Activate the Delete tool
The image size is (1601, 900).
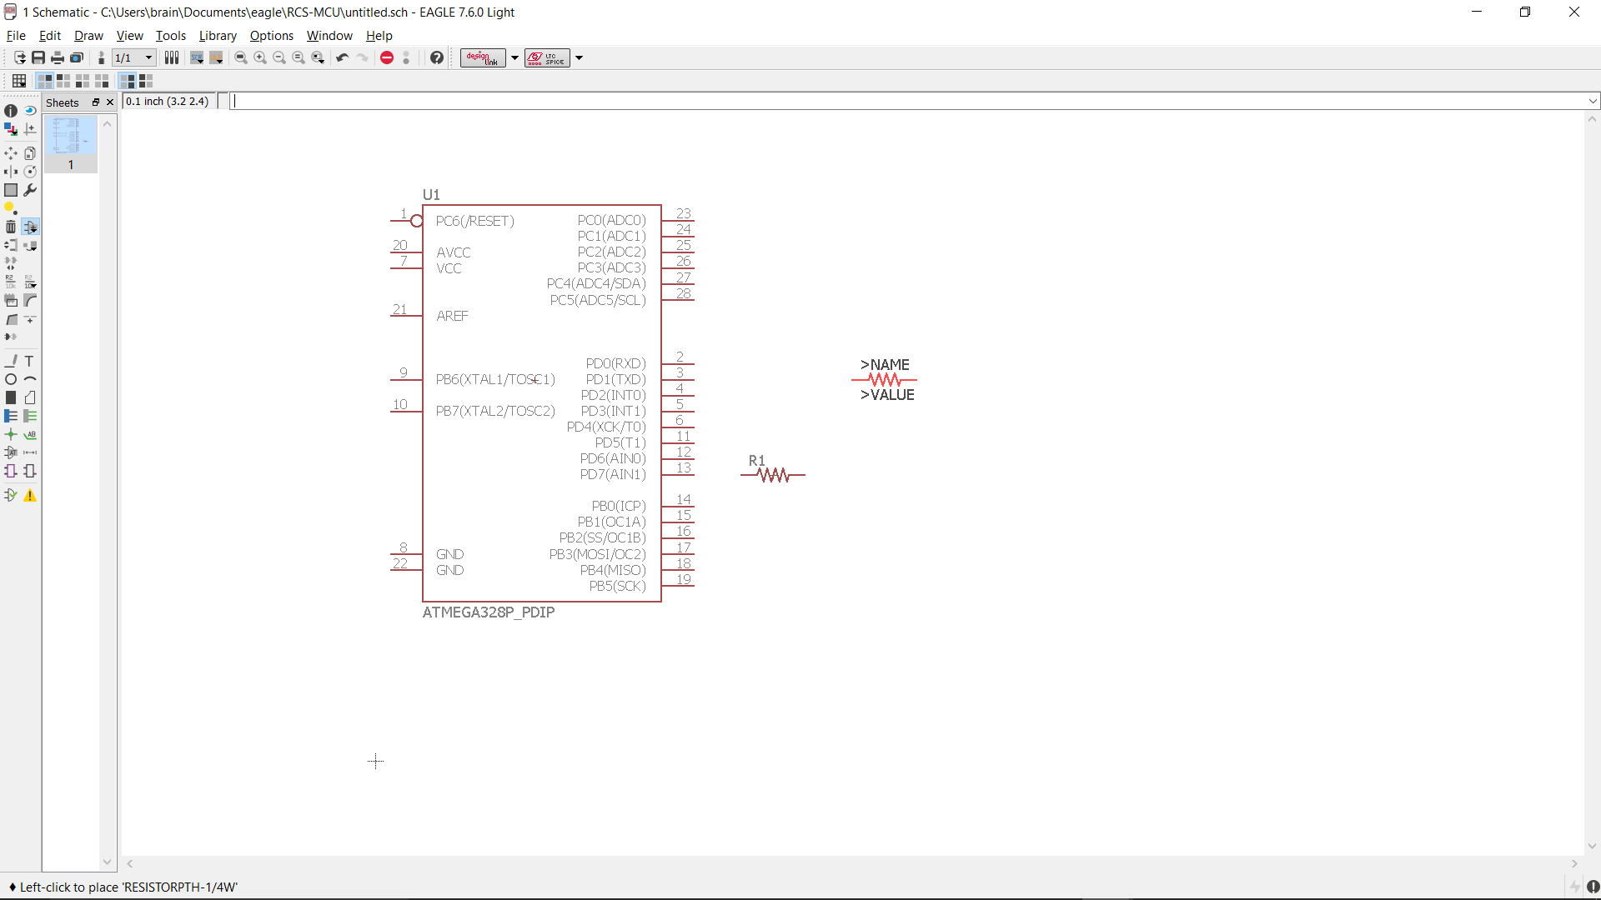[11, 227]
